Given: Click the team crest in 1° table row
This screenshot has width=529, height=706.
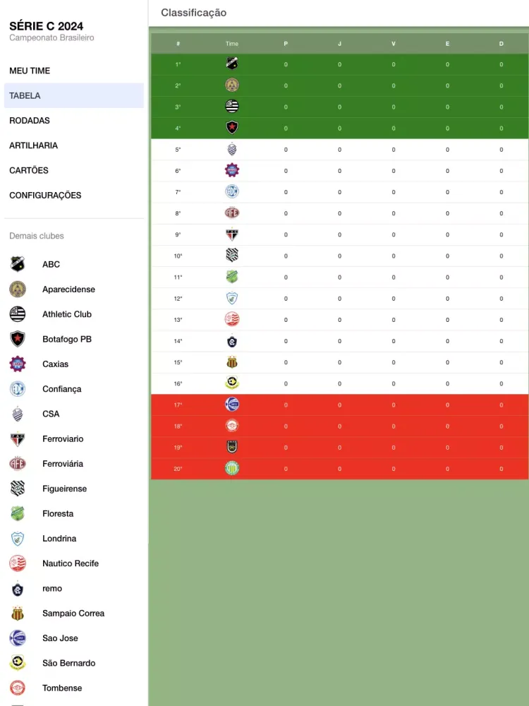Looking at the screenshot, I should [x=232, y=64].
